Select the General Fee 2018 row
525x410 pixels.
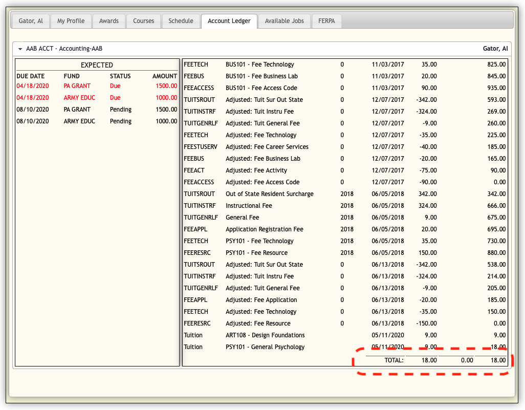coord(345,218)
